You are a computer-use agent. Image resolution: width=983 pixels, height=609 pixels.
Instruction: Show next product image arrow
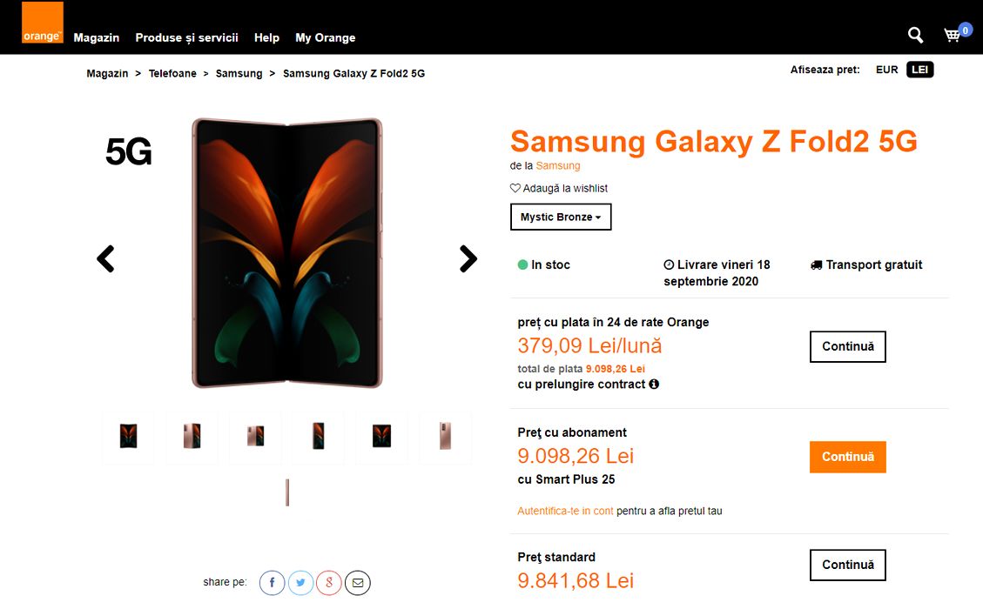468,258
